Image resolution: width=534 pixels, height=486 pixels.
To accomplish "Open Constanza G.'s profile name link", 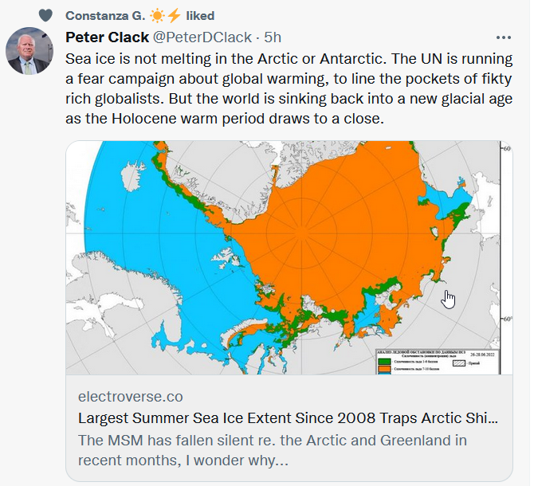I will (105, 16).
